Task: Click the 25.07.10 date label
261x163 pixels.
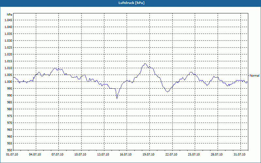Action: coord(194,155)
